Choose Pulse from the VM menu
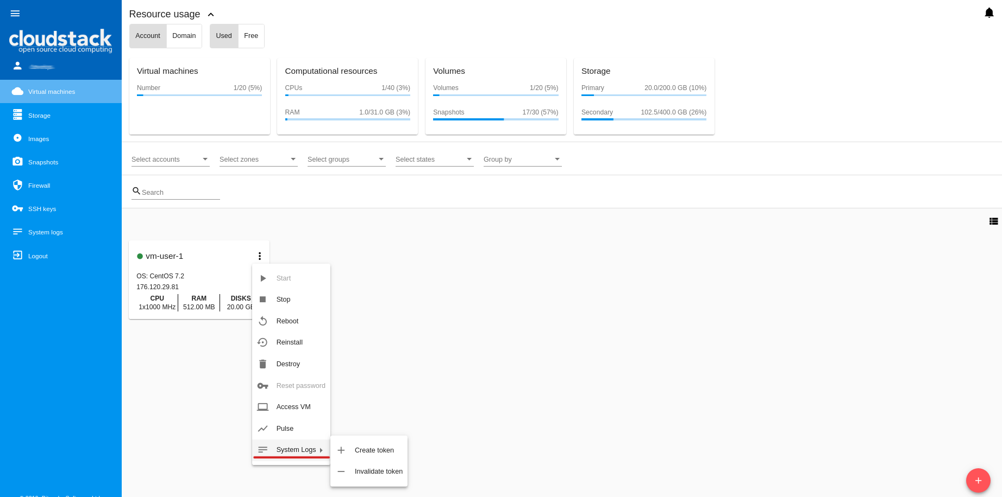This screenshot has height=497, width=1002. [x=291, y=429]
